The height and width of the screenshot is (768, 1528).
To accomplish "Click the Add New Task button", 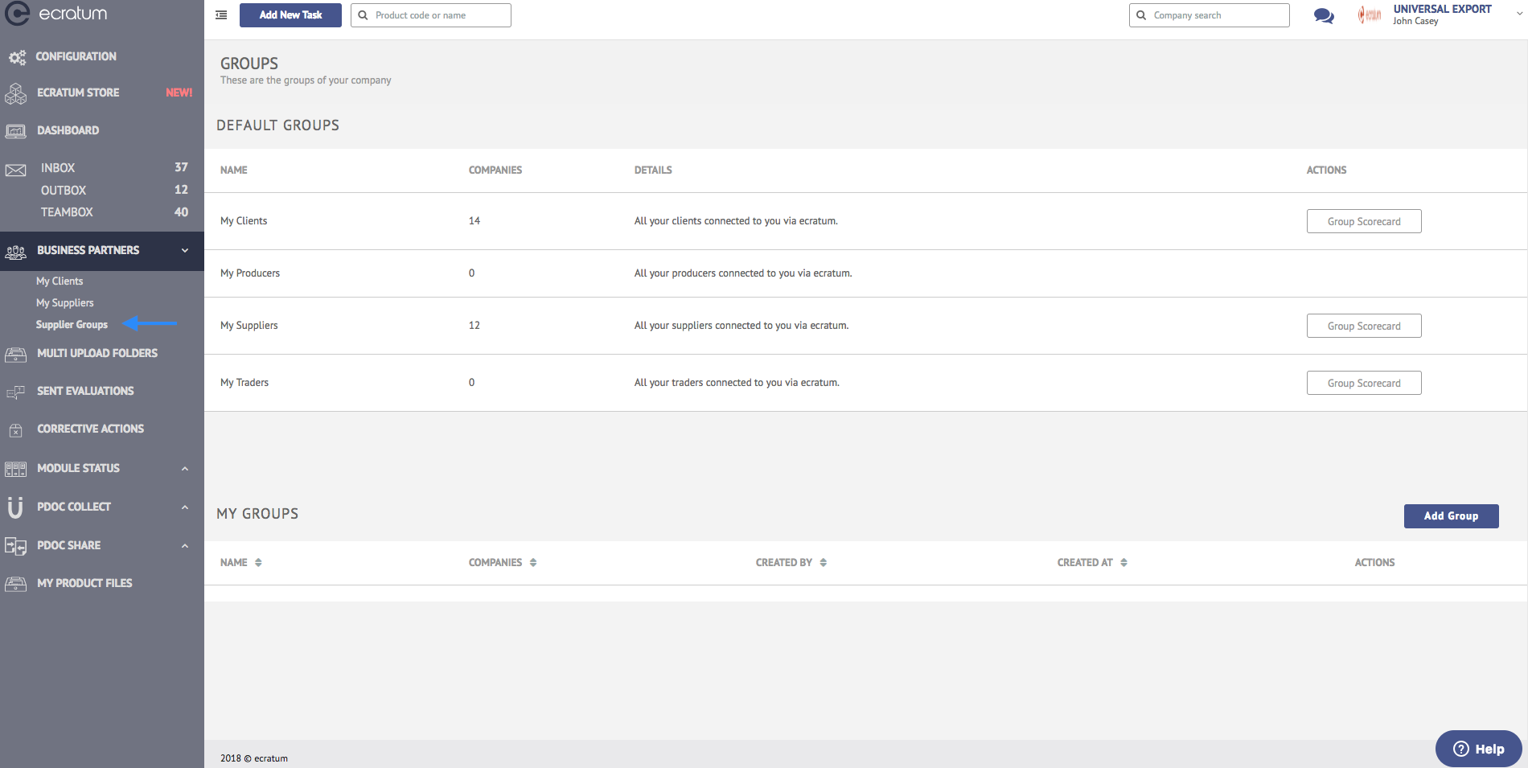I will pyautogui.click(x=290, y=15).
